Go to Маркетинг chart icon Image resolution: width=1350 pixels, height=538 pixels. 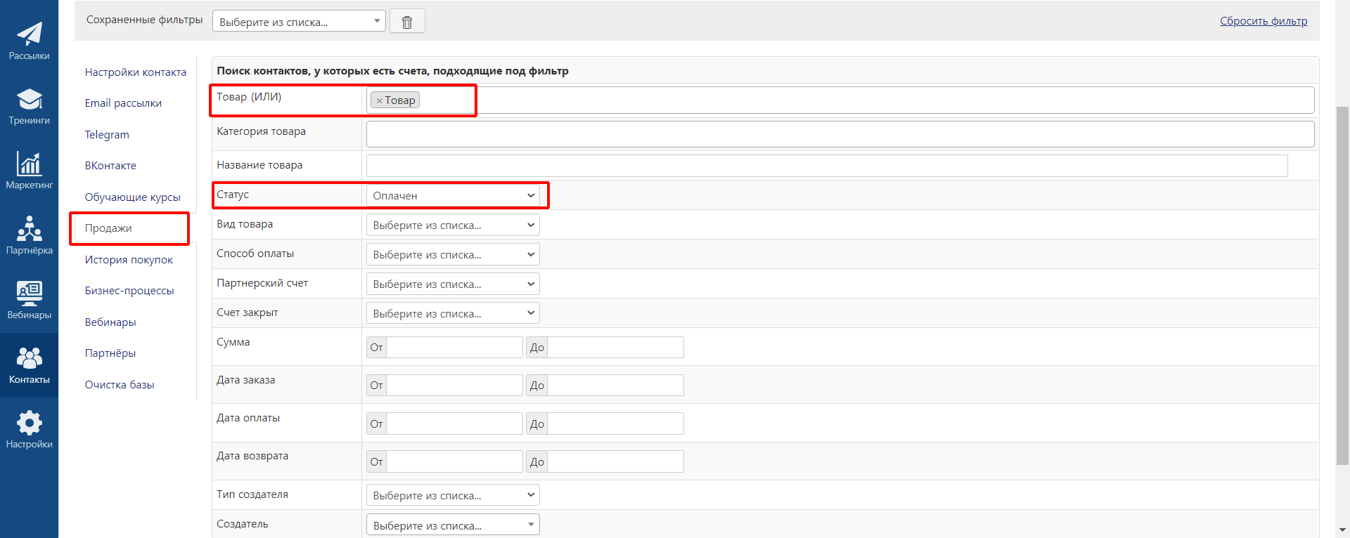point(29,170)
